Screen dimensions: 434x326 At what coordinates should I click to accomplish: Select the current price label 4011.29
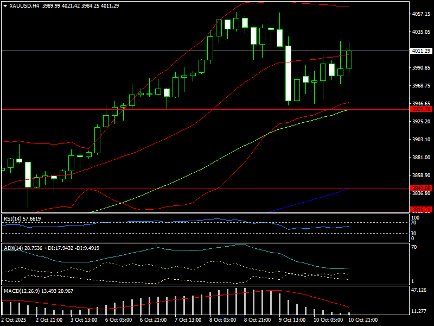click(x=421, y=51)
